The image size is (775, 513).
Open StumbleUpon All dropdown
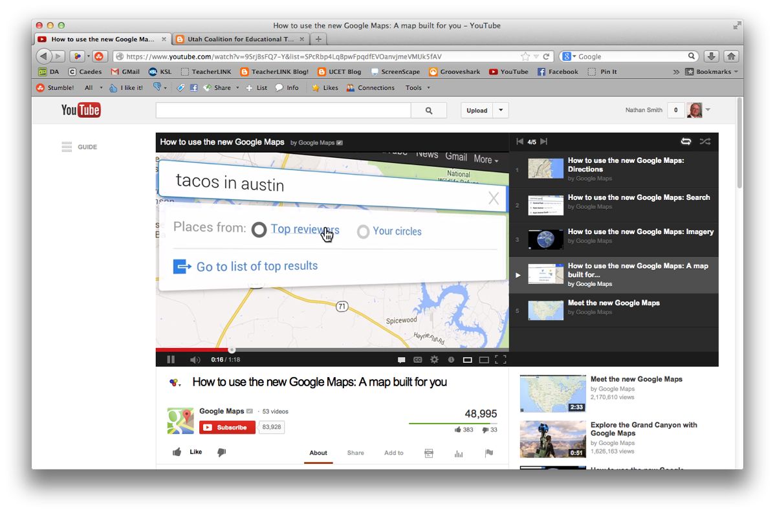tap(93, 87)
